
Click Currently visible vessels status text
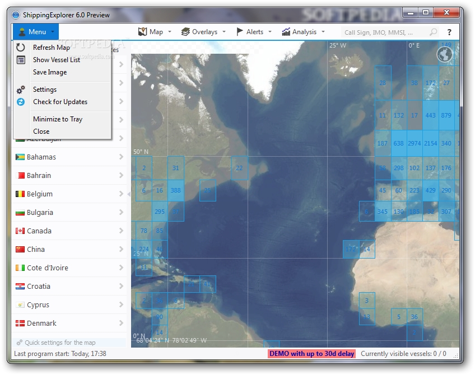[403, 354]
